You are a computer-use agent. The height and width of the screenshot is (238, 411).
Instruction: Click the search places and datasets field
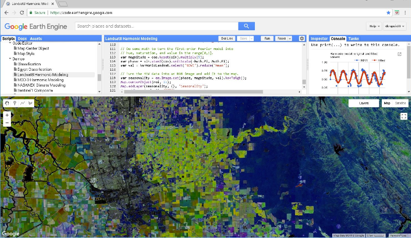157,26
